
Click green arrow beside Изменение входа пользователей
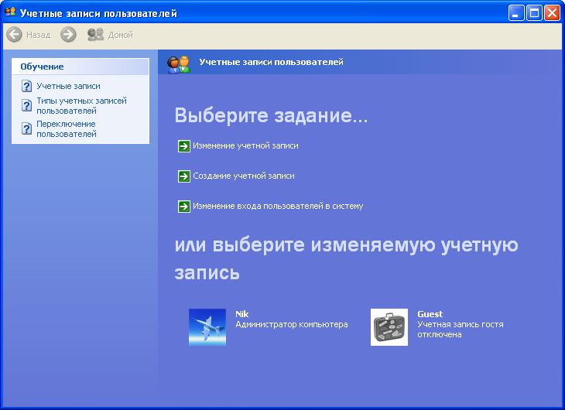point(183,207)
